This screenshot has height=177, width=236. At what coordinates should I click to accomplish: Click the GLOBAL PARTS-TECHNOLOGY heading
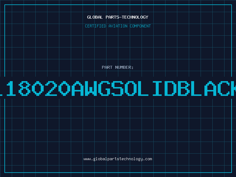(118, 17)
